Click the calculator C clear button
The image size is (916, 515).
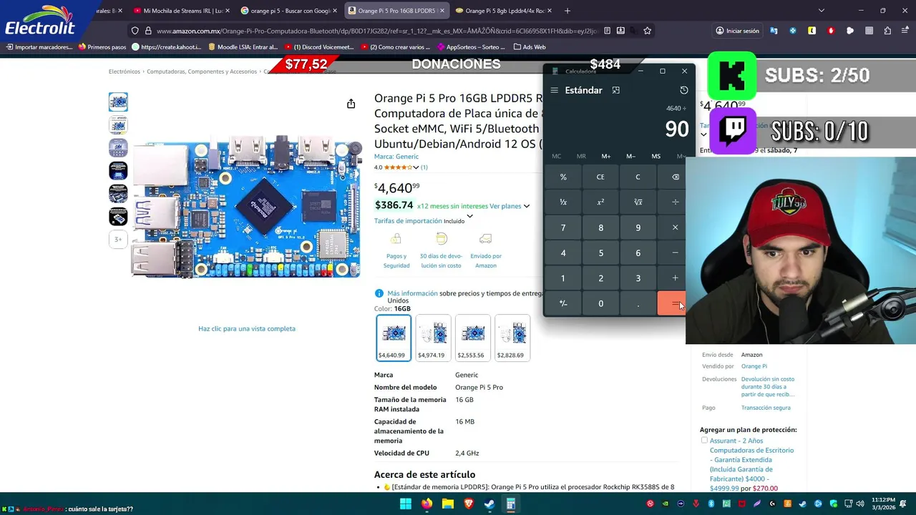[638, 177]
